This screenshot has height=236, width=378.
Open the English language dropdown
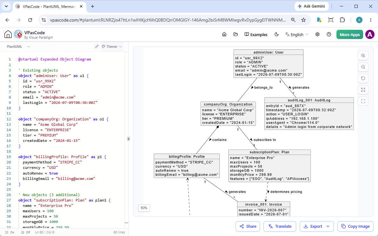point(297,35)
